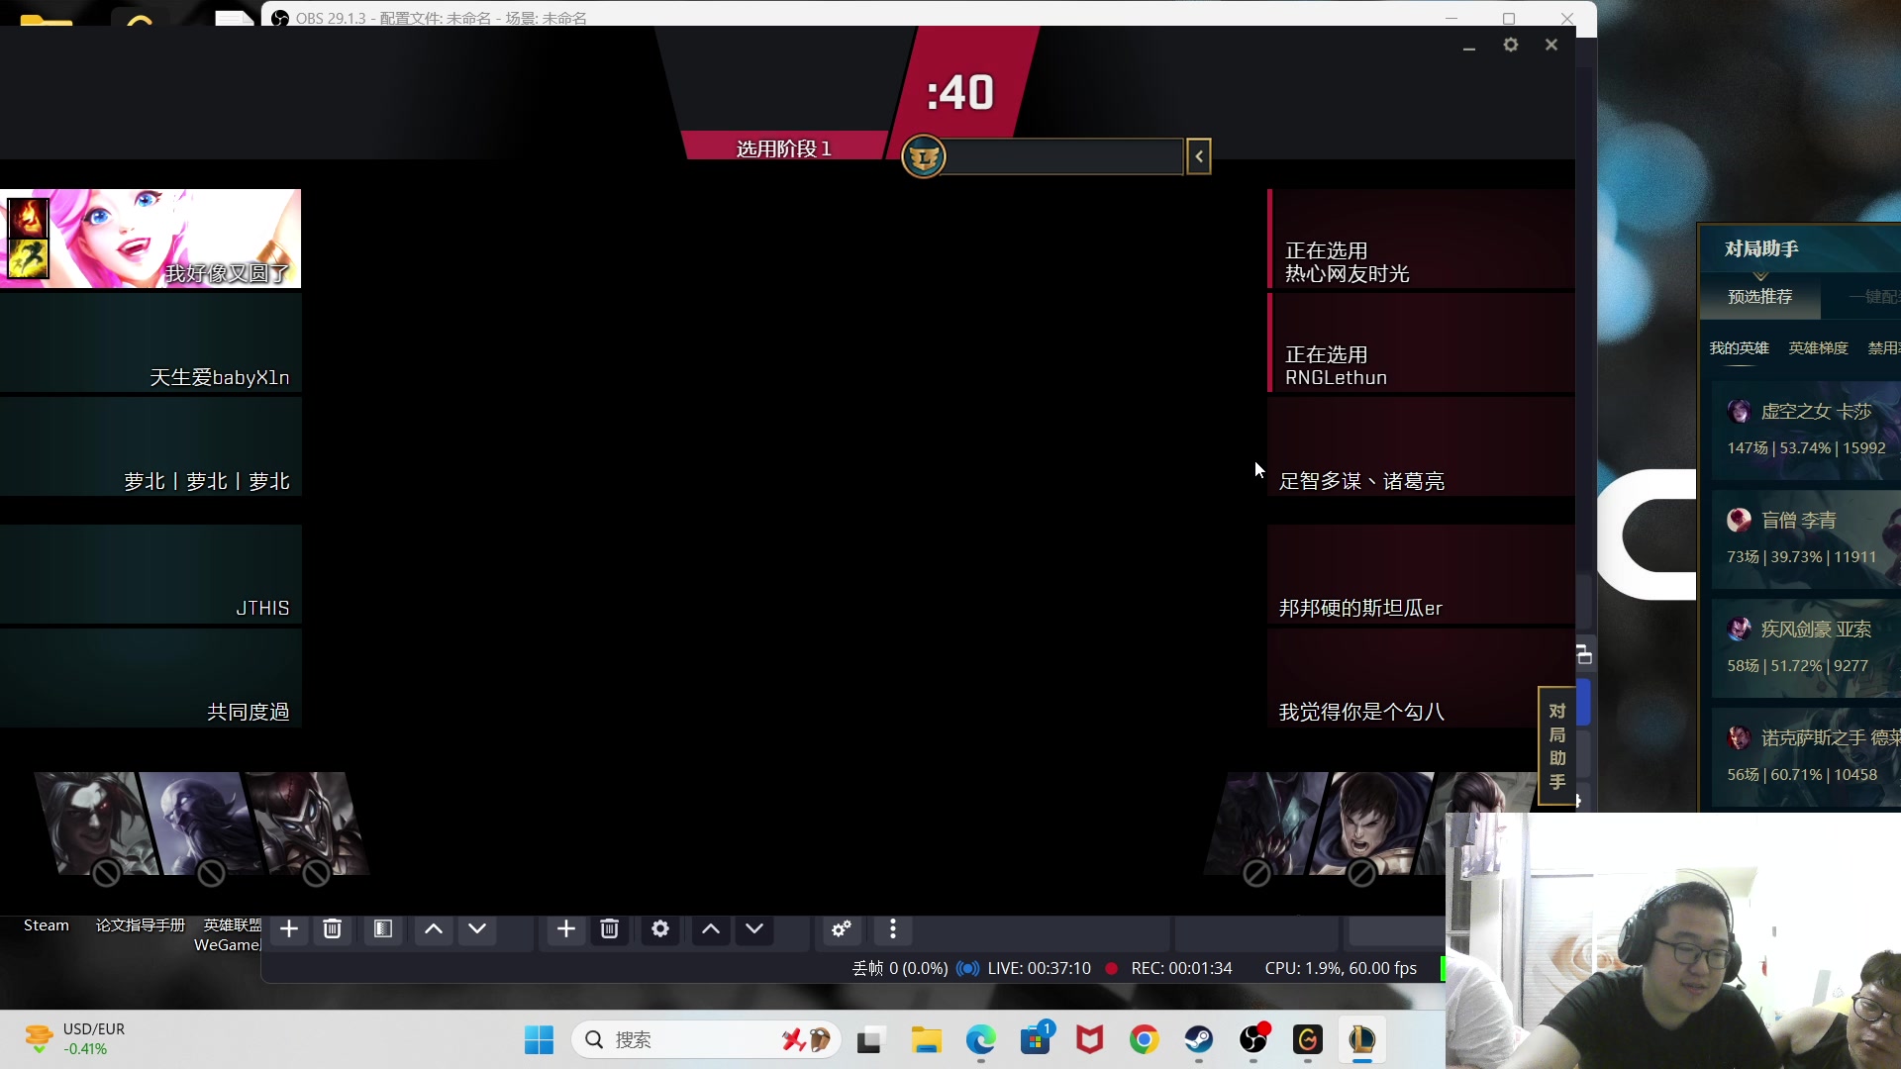The height and width of the screenshot is (1069, 1901).
Task: Switch to the 英雄梯度 tab
Action: pos(1818,348)
